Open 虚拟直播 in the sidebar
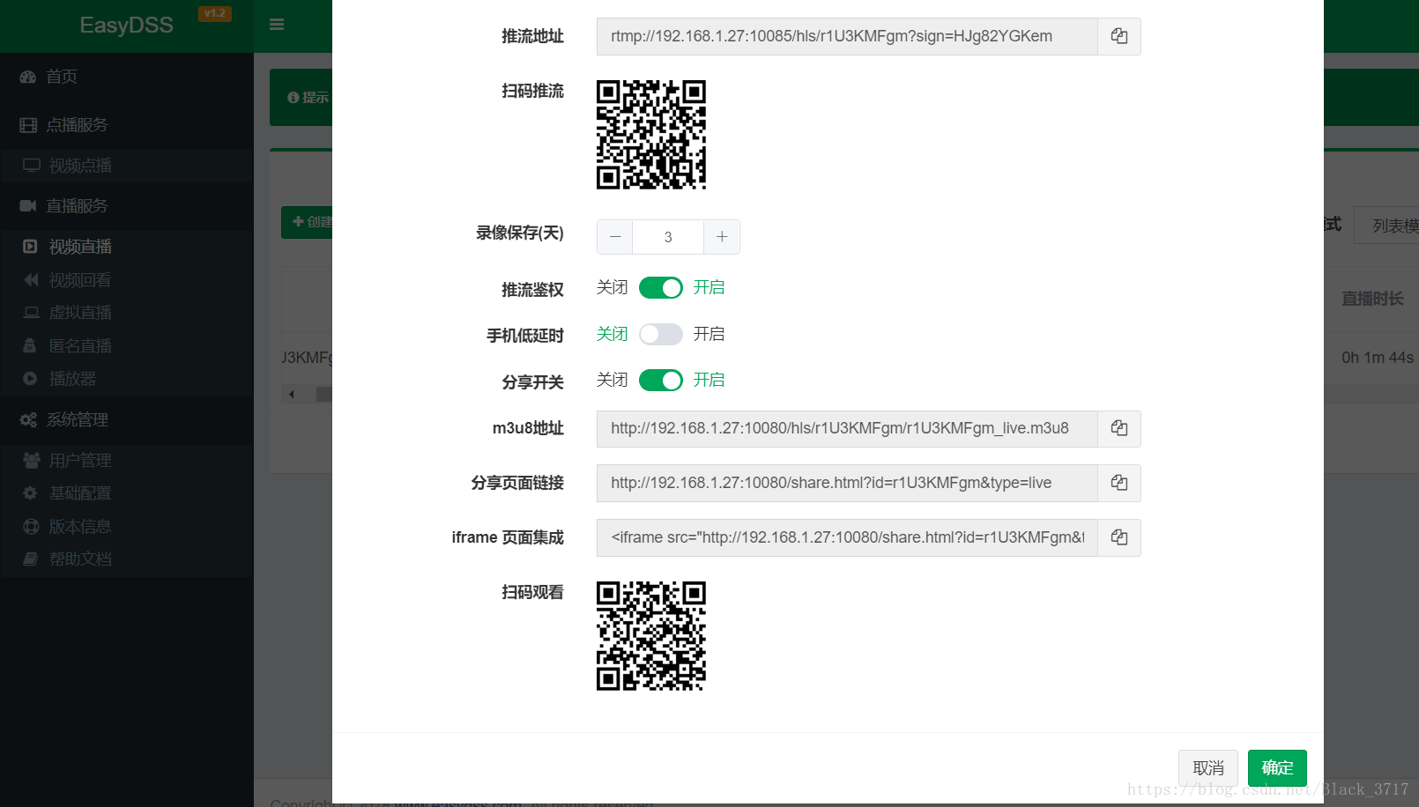Viewport: 1419px width, 807px height. click(127, 313)
